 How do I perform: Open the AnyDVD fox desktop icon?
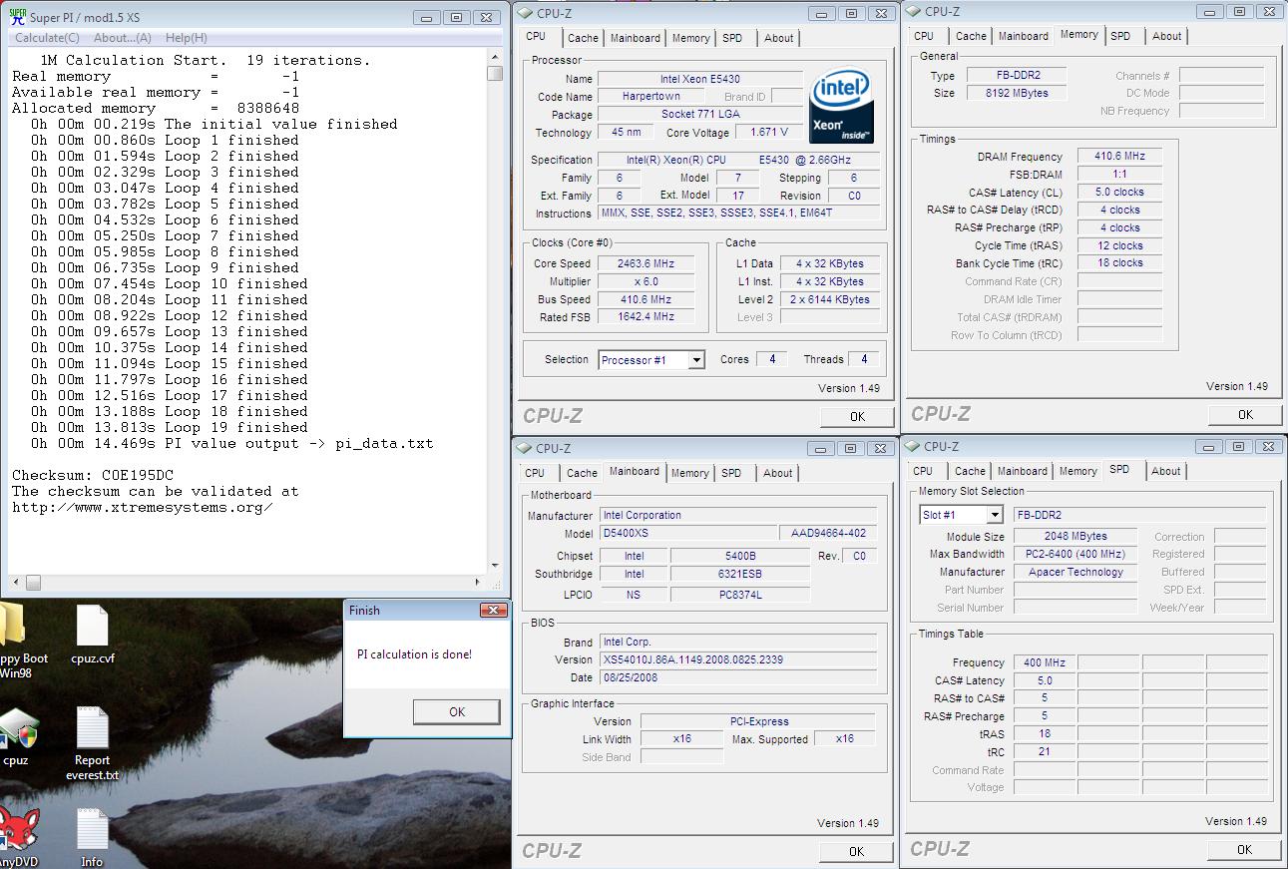[x=18, y=836]
